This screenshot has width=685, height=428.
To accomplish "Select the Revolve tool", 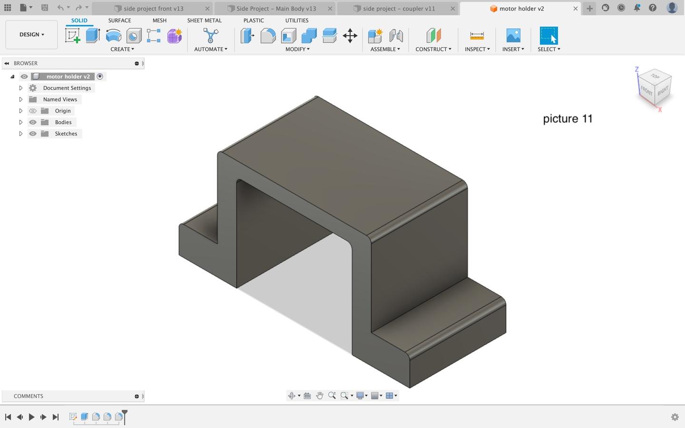I will coord(113,36).
